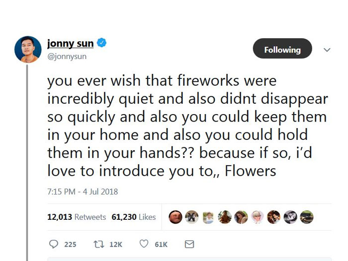Screen dimensions: 348x261
Task: Like the tweet with the heart icon
Action: (144, 244)
